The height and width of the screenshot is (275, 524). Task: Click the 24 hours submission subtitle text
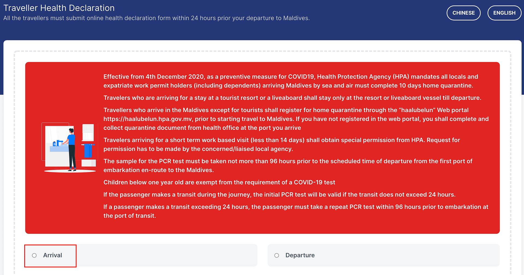click(156, 18)
